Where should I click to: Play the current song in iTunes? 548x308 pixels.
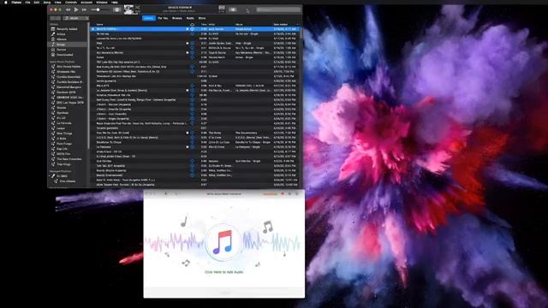76,9
